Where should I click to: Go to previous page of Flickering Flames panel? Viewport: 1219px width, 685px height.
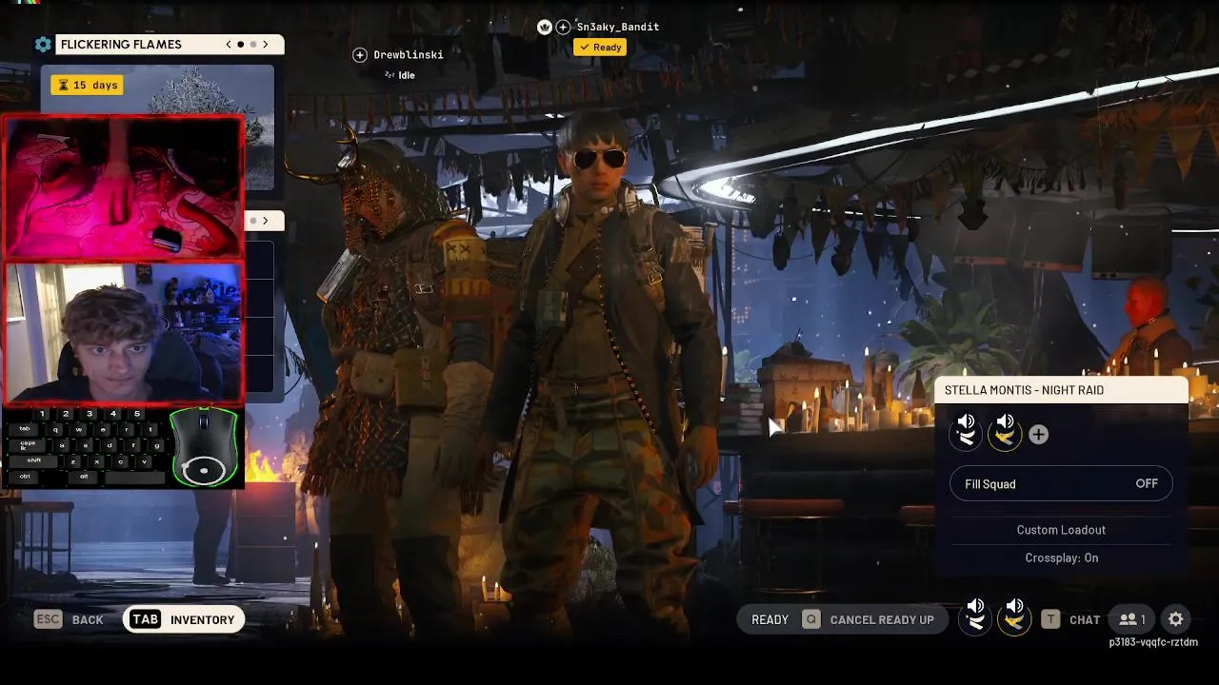[229, 45]
